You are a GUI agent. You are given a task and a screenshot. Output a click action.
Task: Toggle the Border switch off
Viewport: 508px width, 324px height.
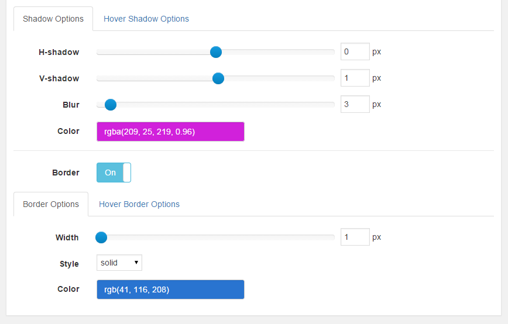click(x=114, y=173)
